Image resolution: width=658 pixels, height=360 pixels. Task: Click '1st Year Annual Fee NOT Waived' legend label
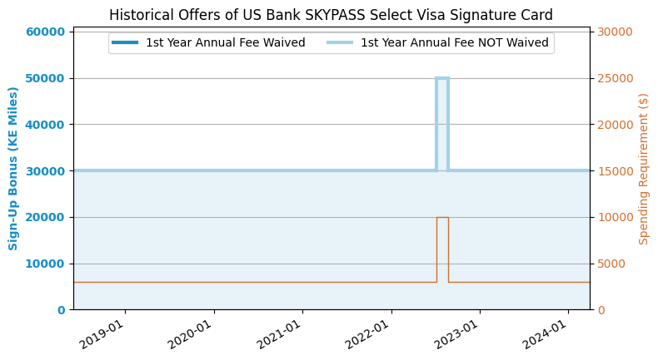click(455, 42)
